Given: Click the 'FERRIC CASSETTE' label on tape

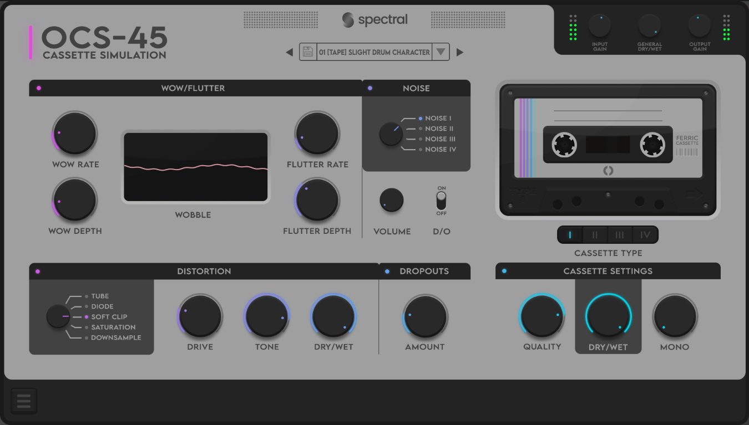Looking at the screenshot, I should (x=687, y=140).
